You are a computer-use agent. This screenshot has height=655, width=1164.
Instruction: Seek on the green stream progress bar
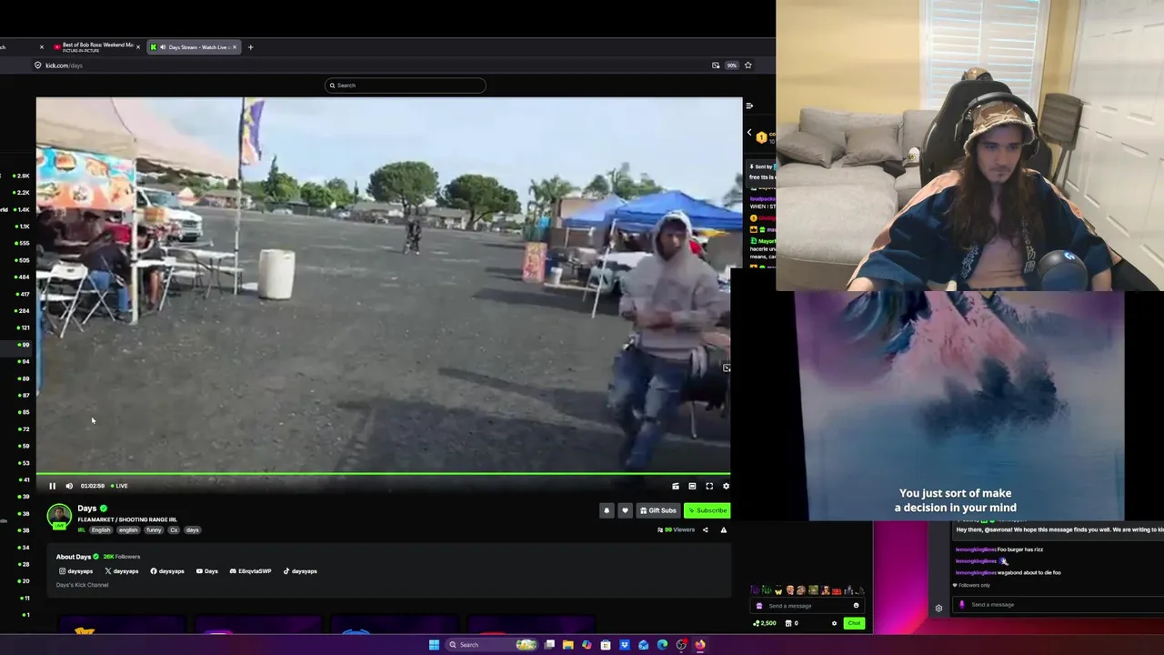(383, 474)
